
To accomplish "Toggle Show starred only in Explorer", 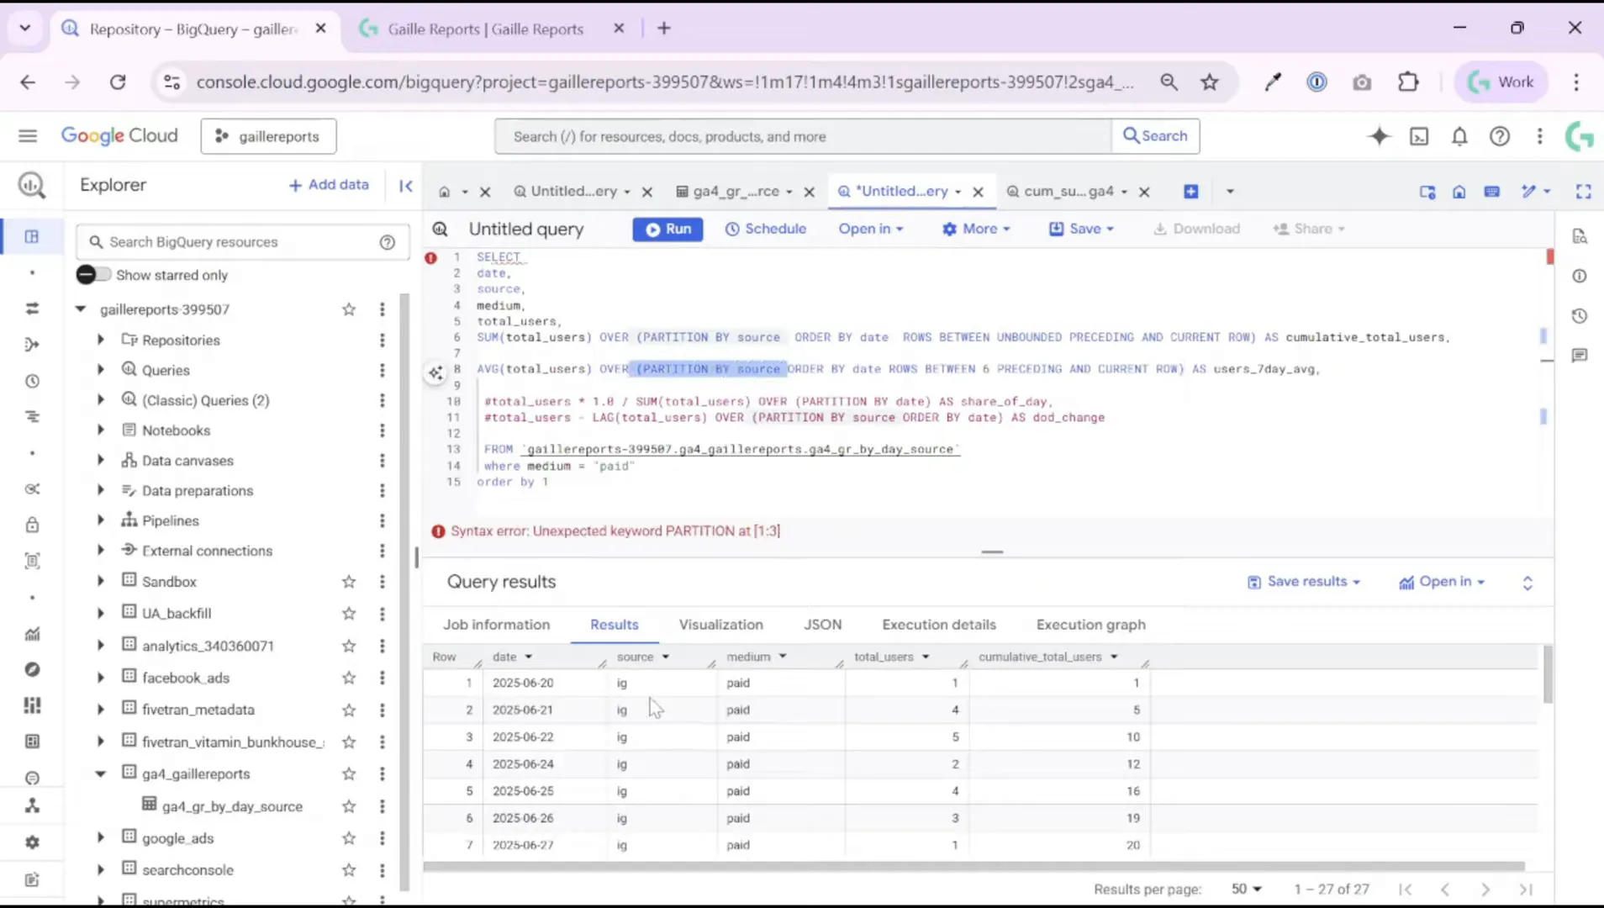I will coord(92,274).
